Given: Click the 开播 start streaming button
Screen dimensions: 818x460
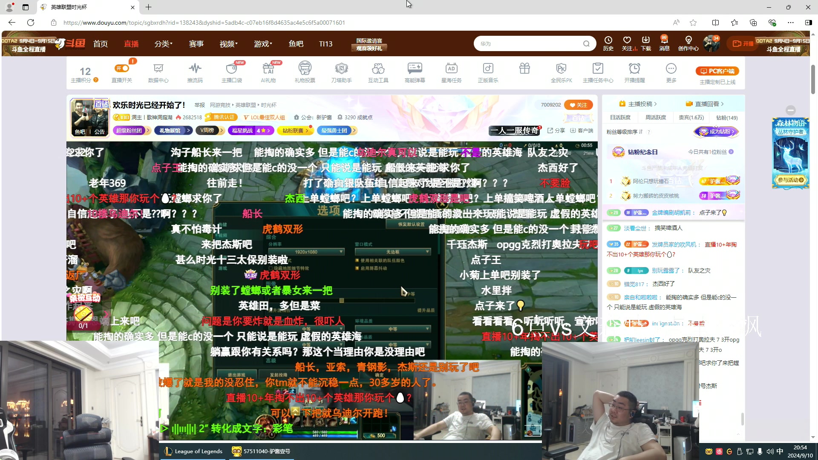Looking at the screenshot, I should (x=743, y=43).
